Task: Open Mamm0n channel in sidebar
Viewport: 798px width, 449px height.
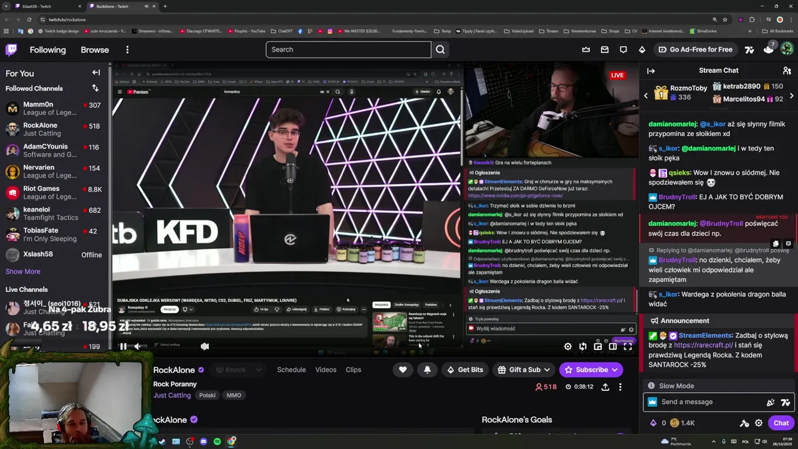Action: (54, 109)
